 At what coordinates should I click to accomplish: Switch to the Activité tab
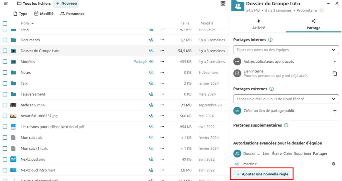point(259,24)
